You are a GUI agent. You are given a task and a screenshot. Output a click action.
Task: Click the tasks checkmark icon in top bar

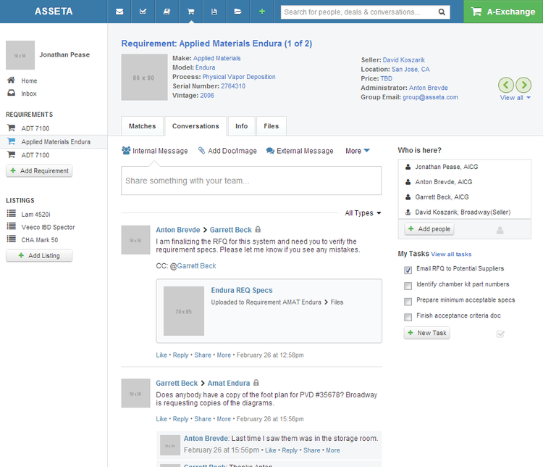(143, 12)
